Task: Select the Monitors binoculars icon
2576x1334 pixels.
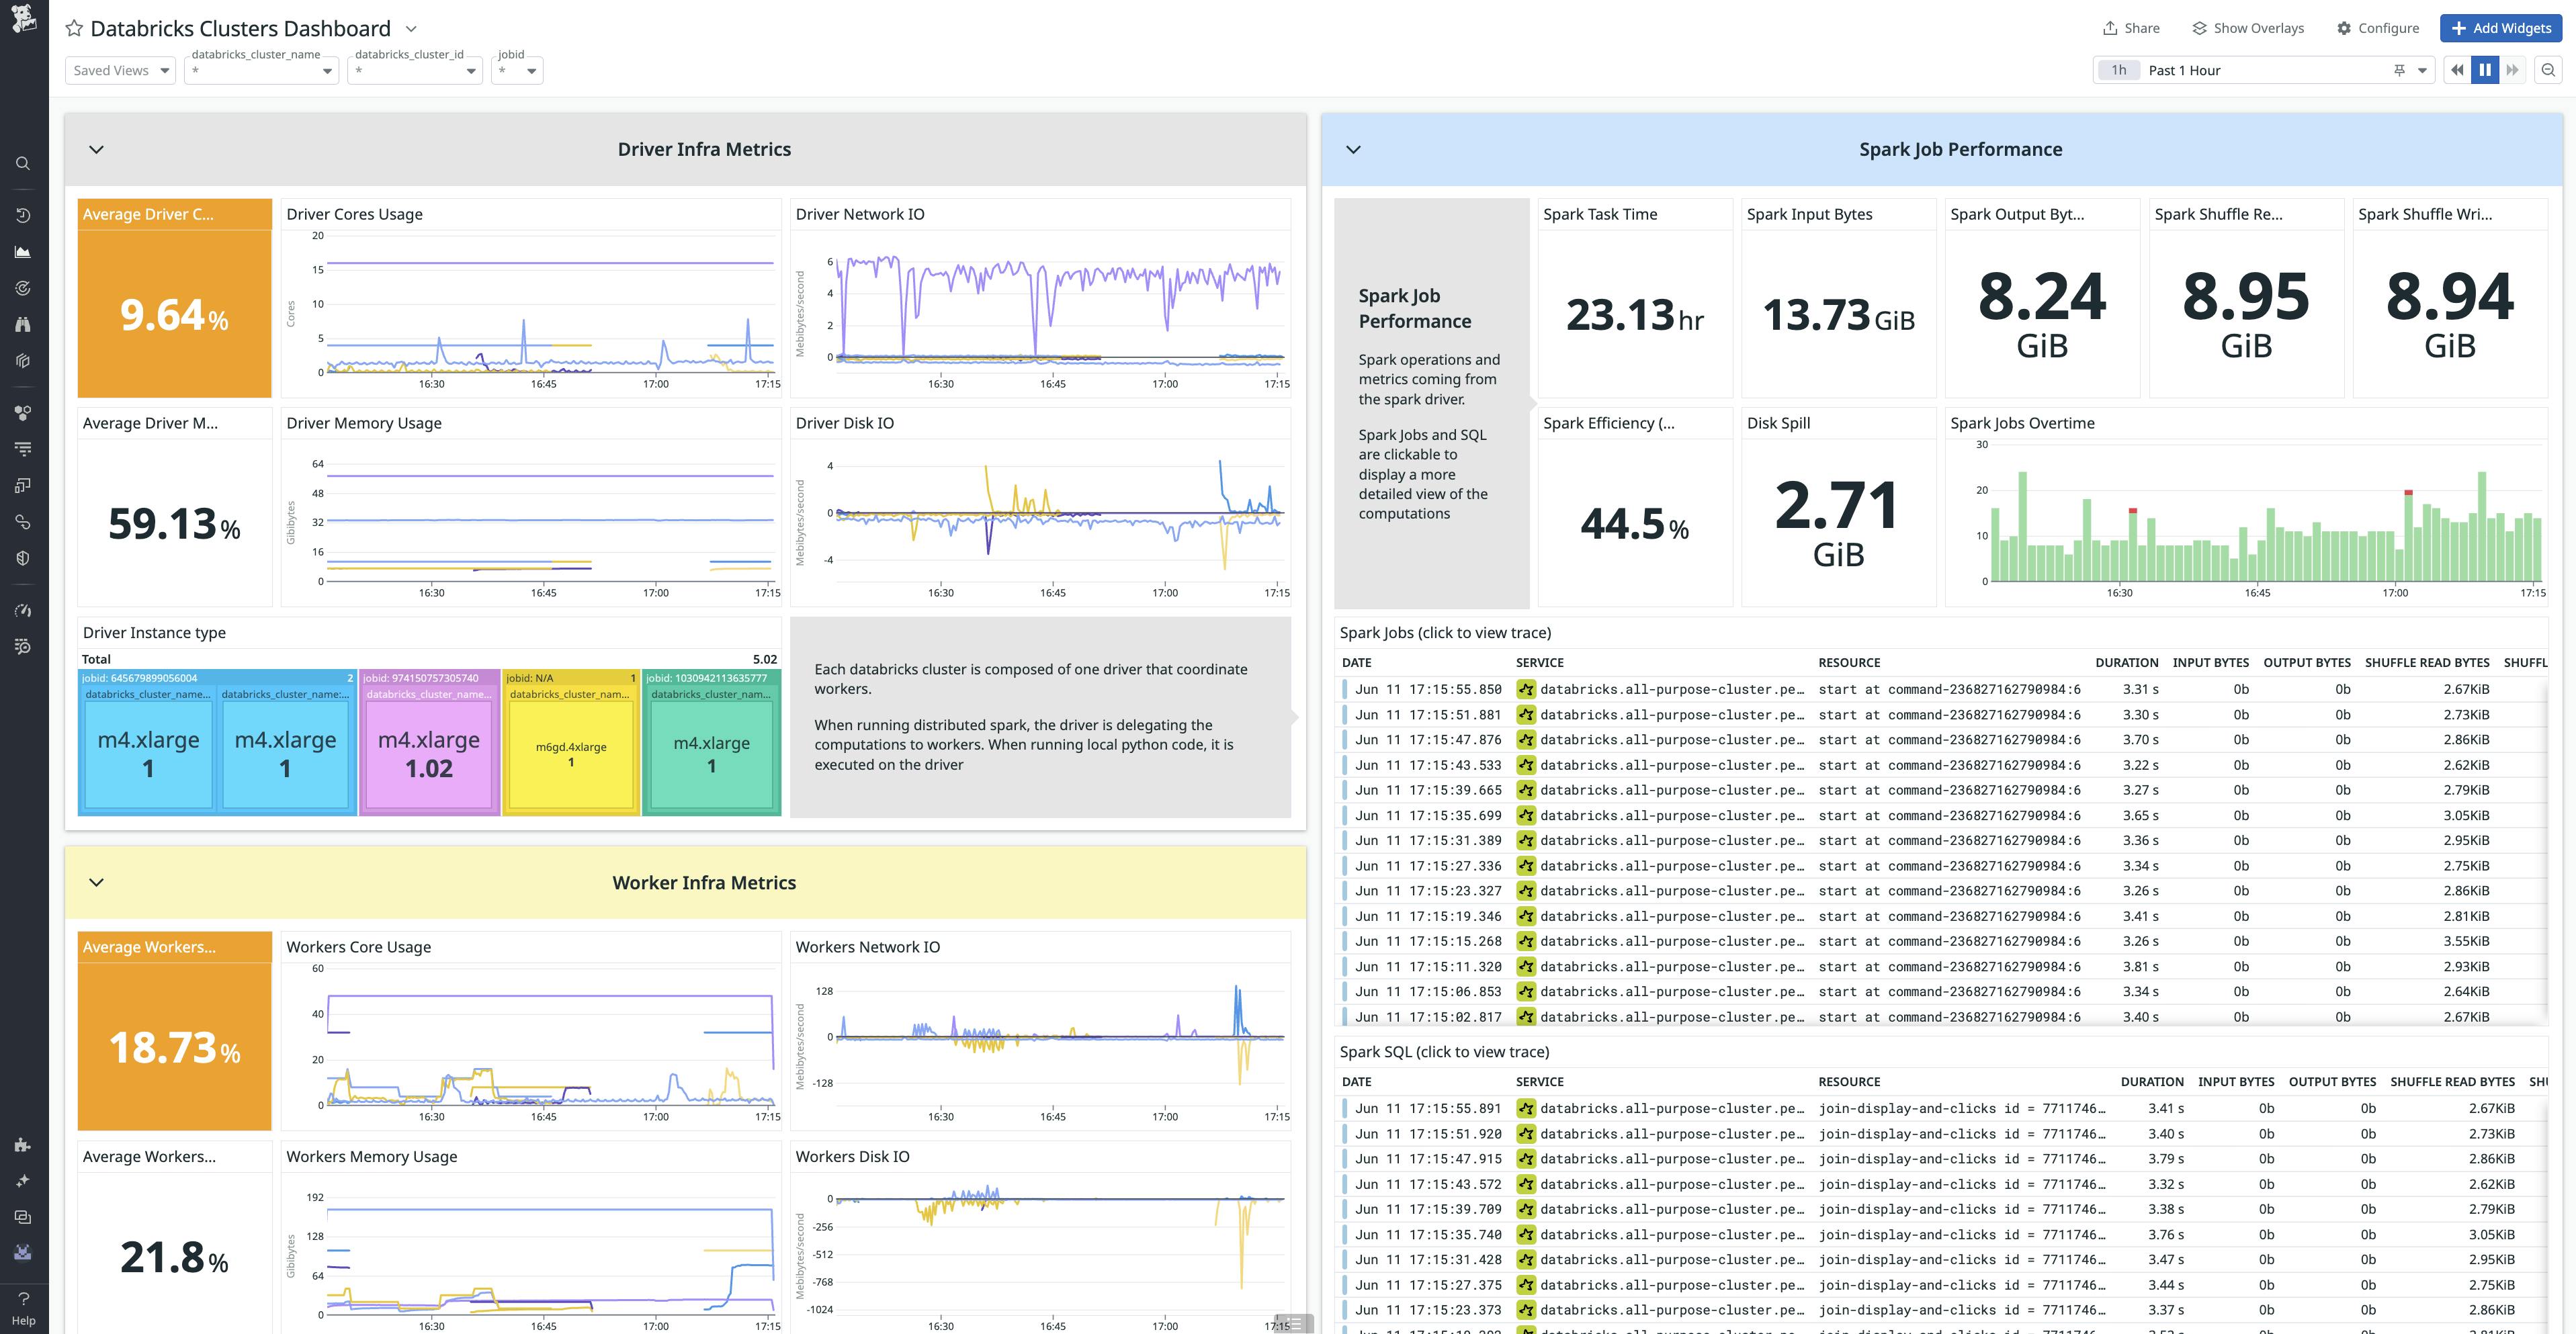Action: tap(22, 324)
